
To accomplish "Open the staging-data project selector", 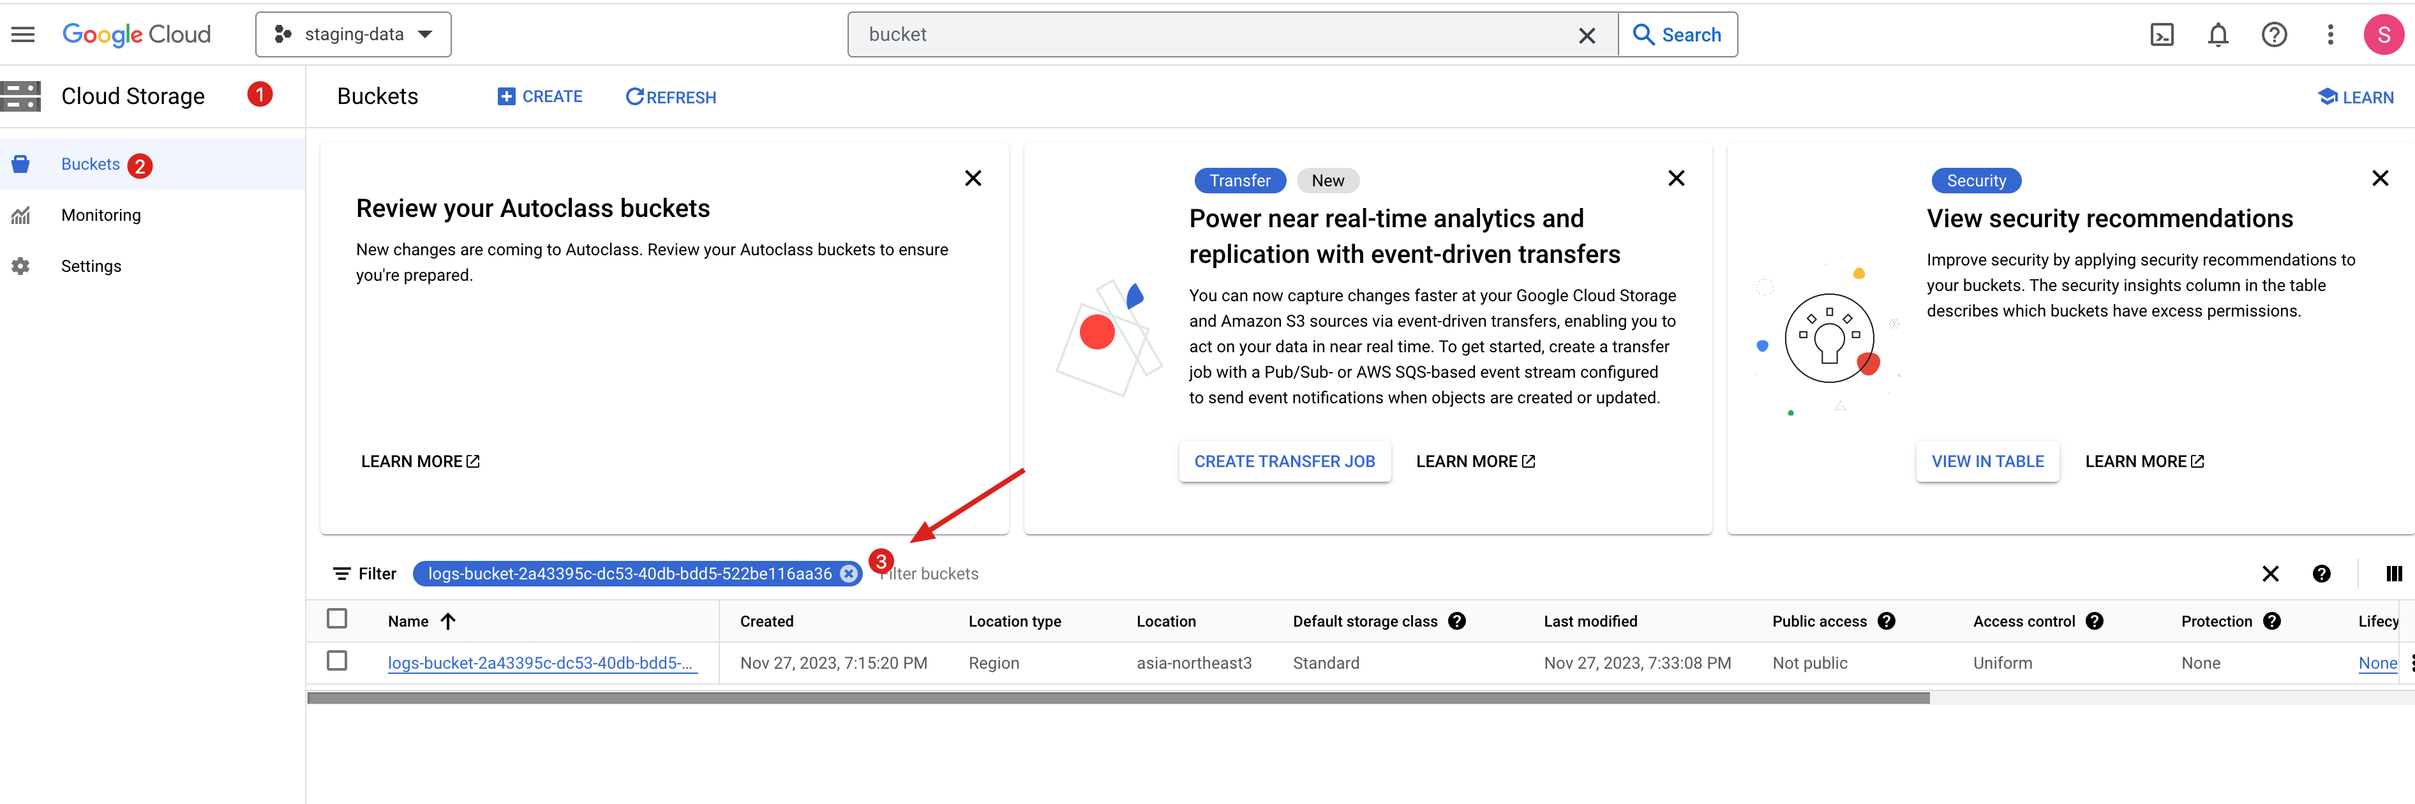I will (x=354, y=34).
